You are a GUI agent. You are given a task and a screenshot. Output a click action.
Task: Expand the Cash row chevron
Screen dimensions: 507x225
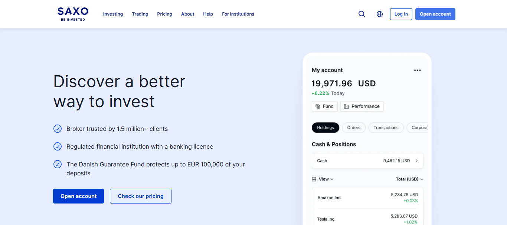point(416,161)
